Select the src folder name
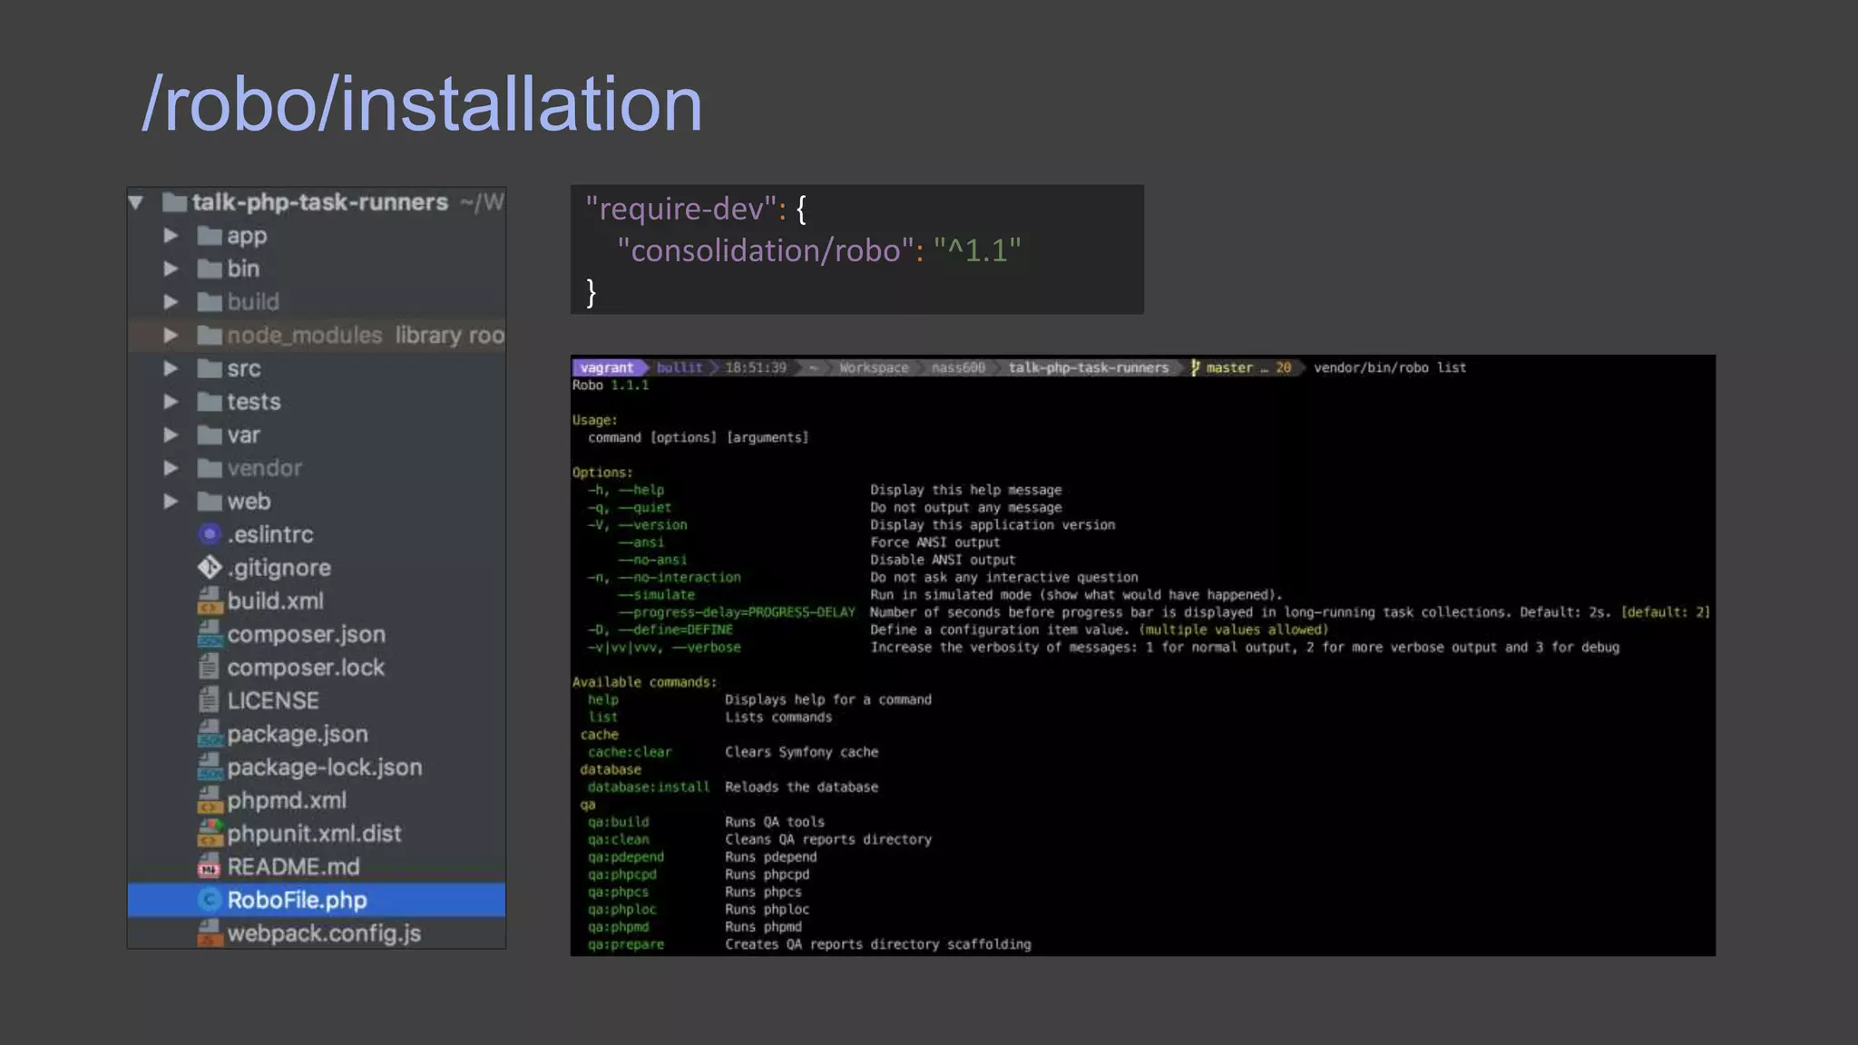Screen dimensions: 1858x1045 tap(244, 369)
